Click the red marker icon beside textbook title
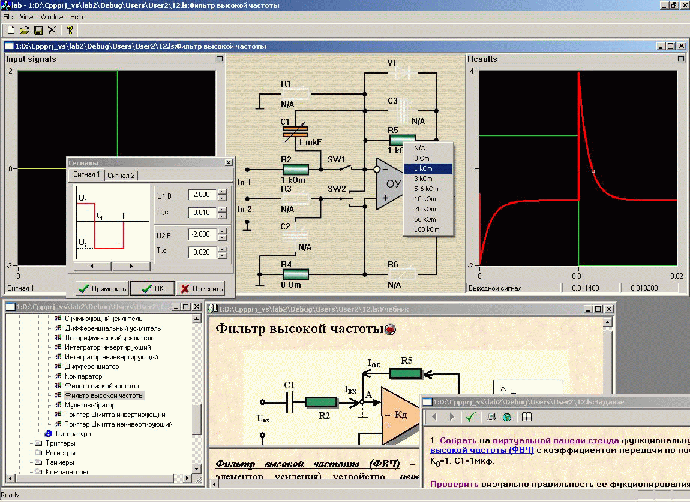The width and height of the screenshot is (690, 502). (391, 329)
